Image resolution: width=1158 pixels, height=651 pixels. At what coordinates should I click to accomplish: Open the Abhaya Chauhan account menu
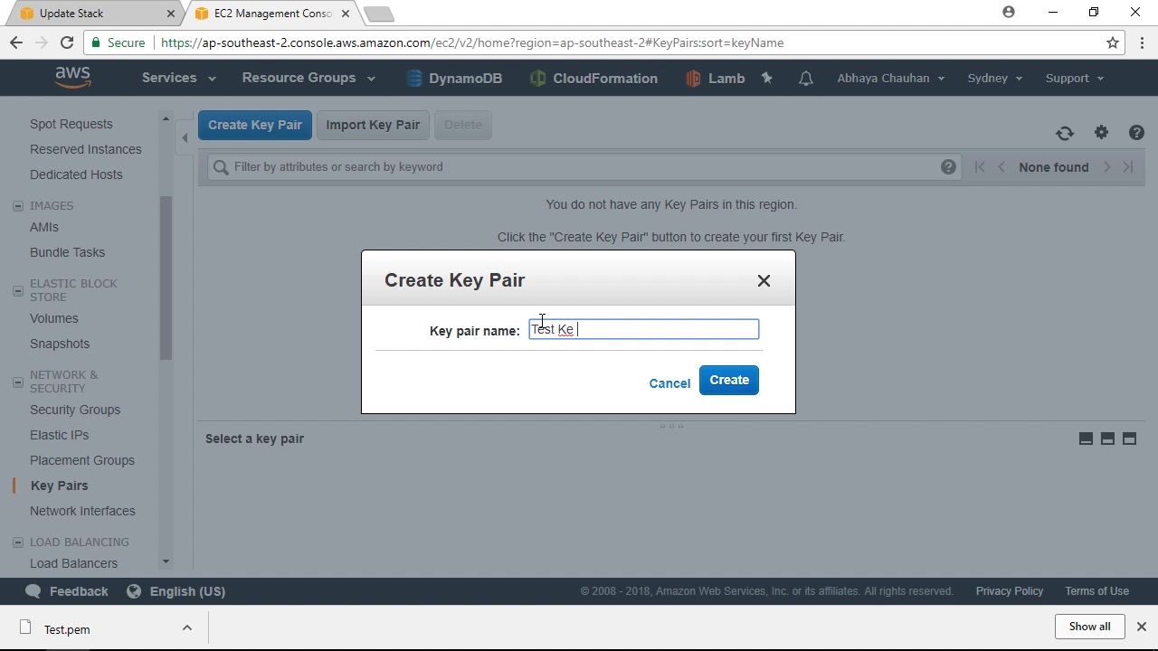(890, 79)
